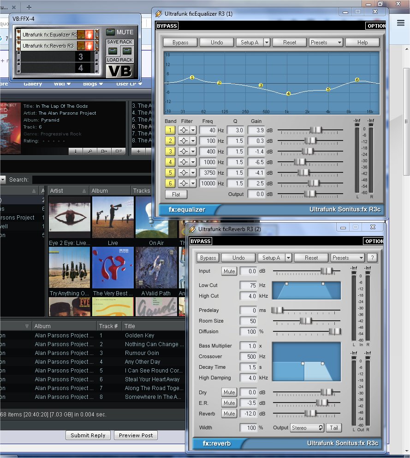
Task: Click the LOAD RACK button icon
Action: click(x=127, y=51)
